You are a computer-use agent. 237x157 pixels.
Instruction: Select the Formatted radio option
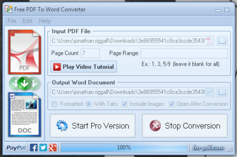tap(67, 104)
